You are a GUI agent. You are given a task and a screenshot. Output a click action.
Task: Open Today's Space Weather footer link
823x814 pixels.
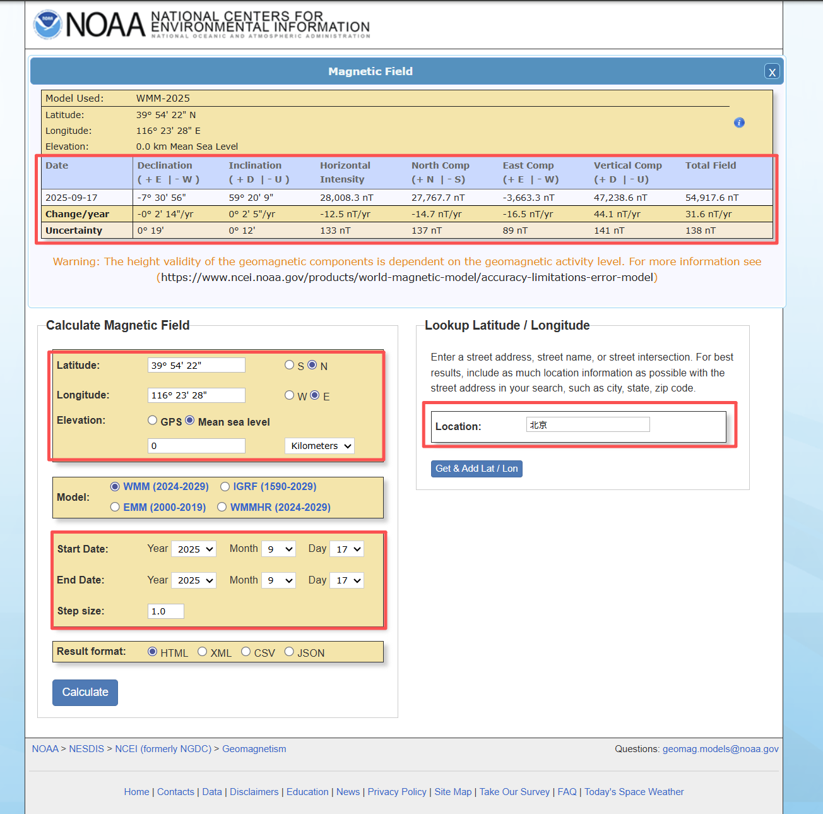coord(634,792)
